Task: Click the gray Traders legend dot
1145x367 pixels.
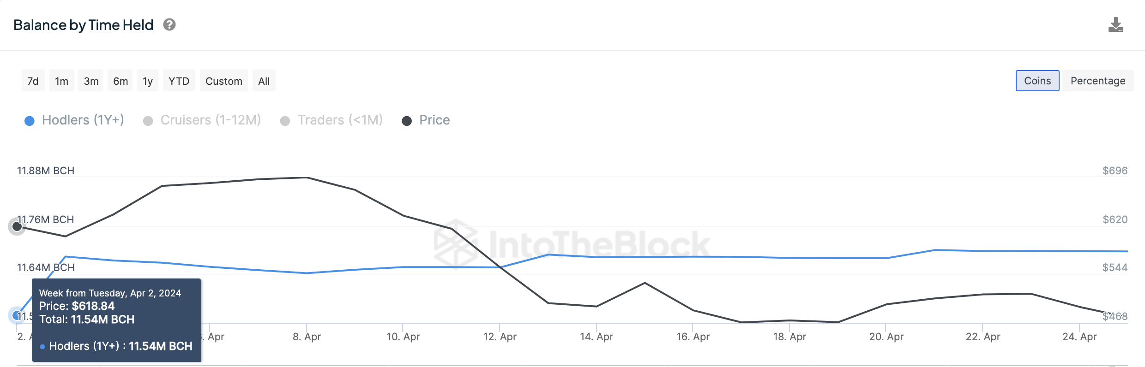Action: tap(285, 120)
